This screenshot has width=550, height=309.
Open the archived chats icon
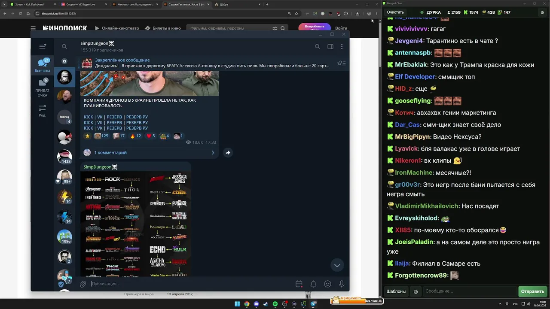point(64,61)
